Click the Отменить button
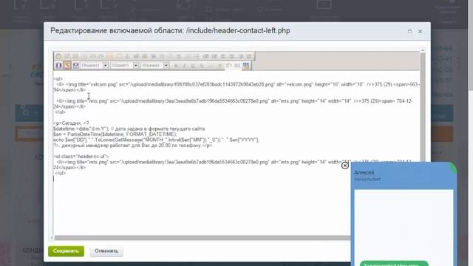Image resolution: width=473 pixels, height=266 pixels. 106,251
